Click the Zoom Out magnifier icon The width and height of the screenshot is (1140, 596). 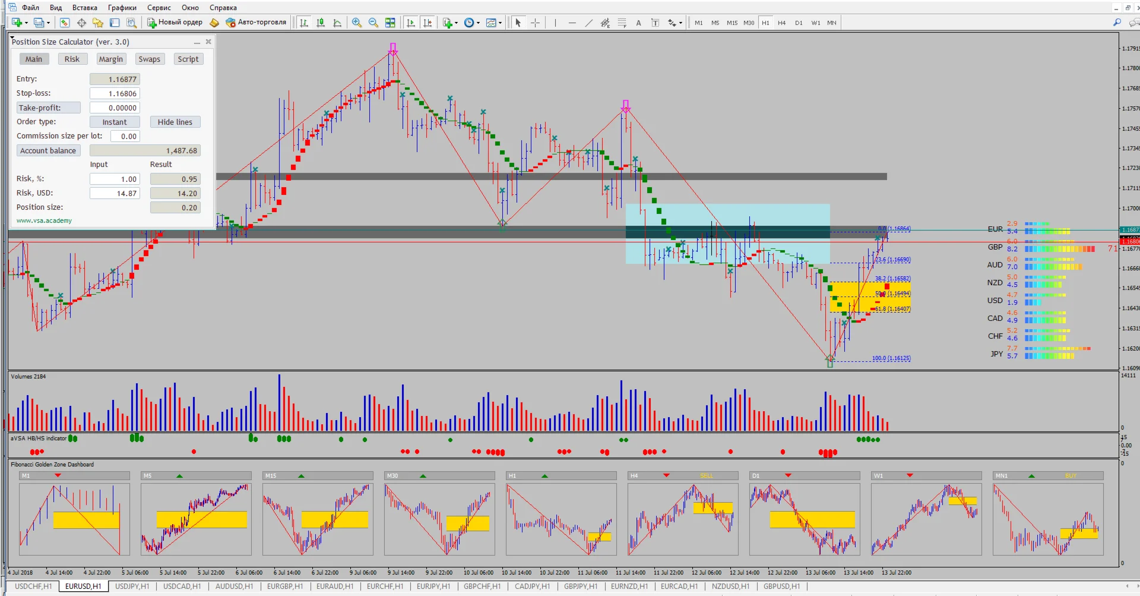click(x=373, y=23)
